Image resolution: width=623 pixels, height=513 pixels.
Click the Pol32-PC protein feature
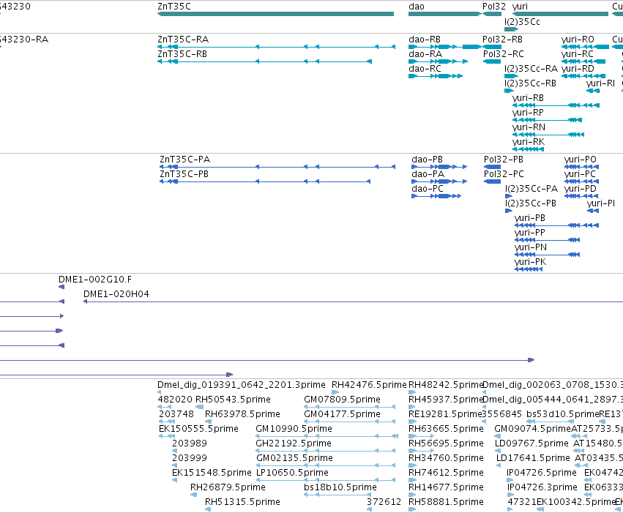tap(492, 181)
